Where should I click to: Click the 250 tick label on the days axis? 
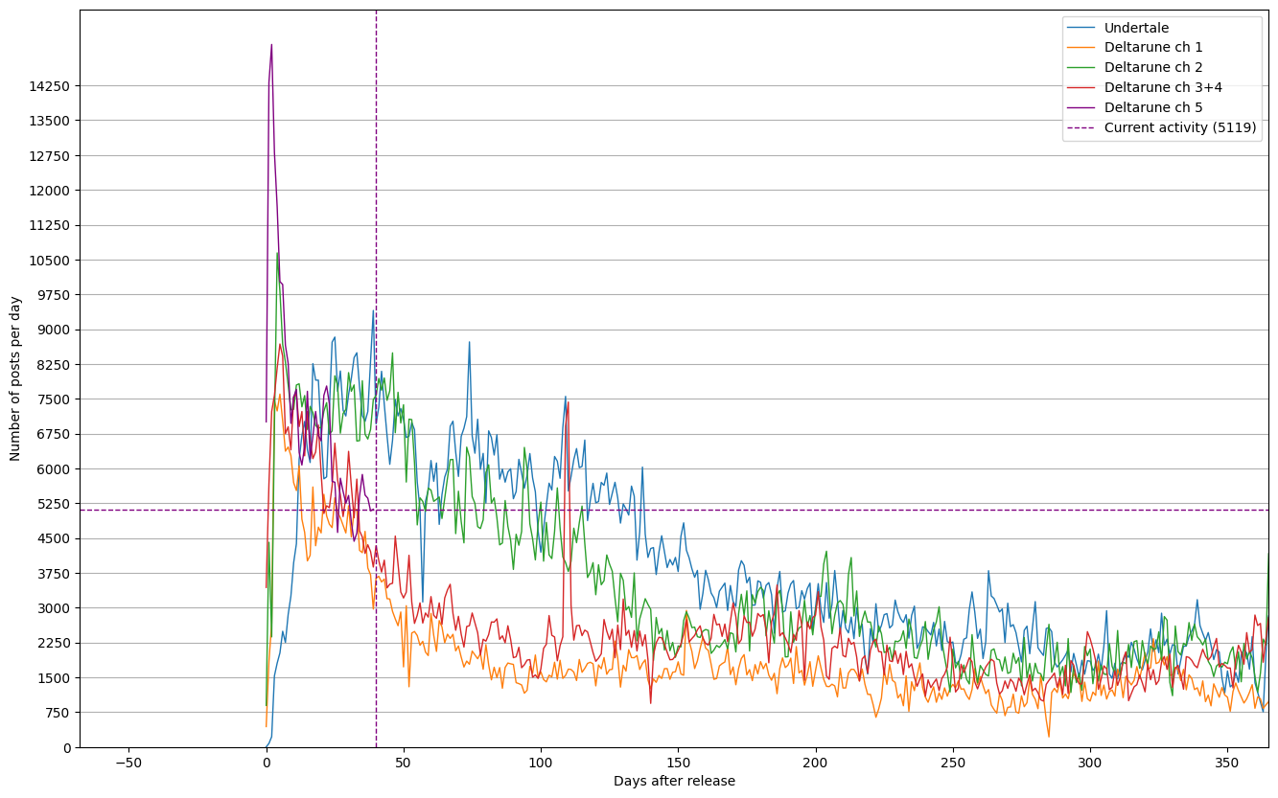pos(953,764)
